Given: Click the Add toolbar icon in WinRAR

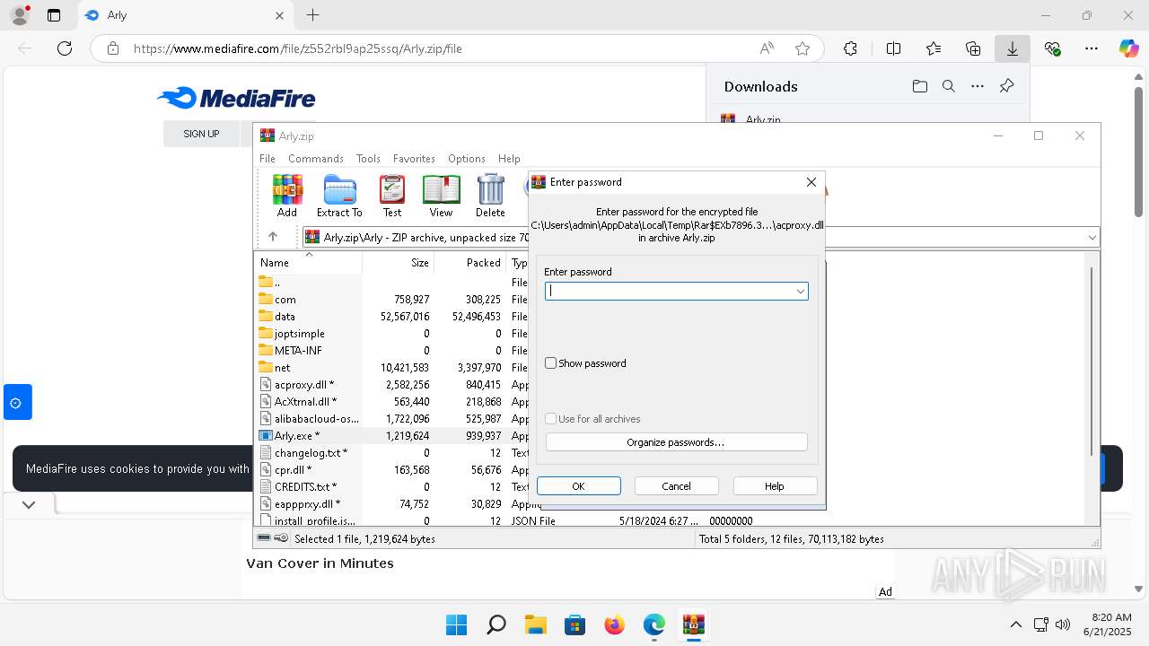Looking at the screenshot, I should click(x=287, y=196).
